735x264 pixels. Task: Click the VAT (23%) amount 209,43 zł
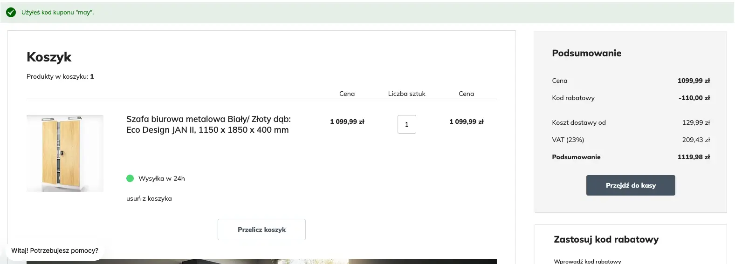coord(696,140)
